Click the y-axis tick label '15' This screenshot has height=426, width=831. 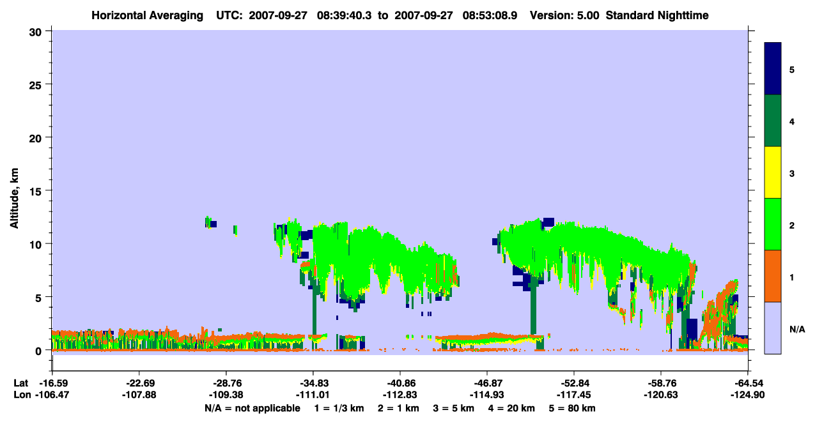(37, 191)
